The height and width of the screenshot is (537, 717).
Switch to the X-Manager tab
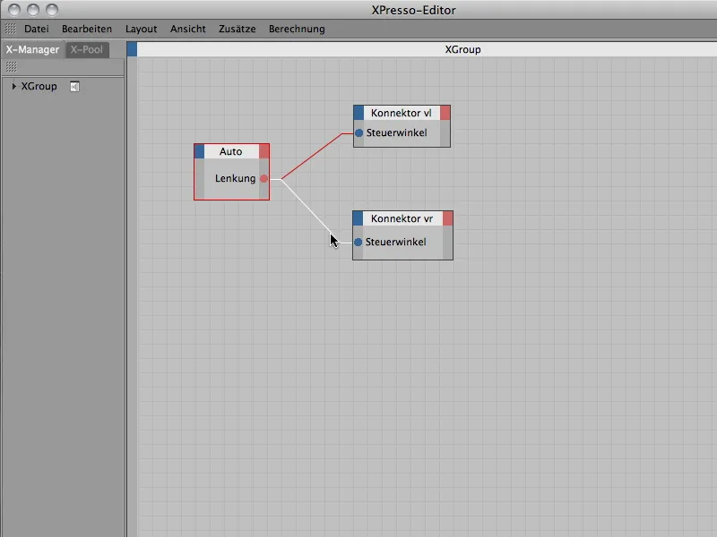[x=32, y=49]
